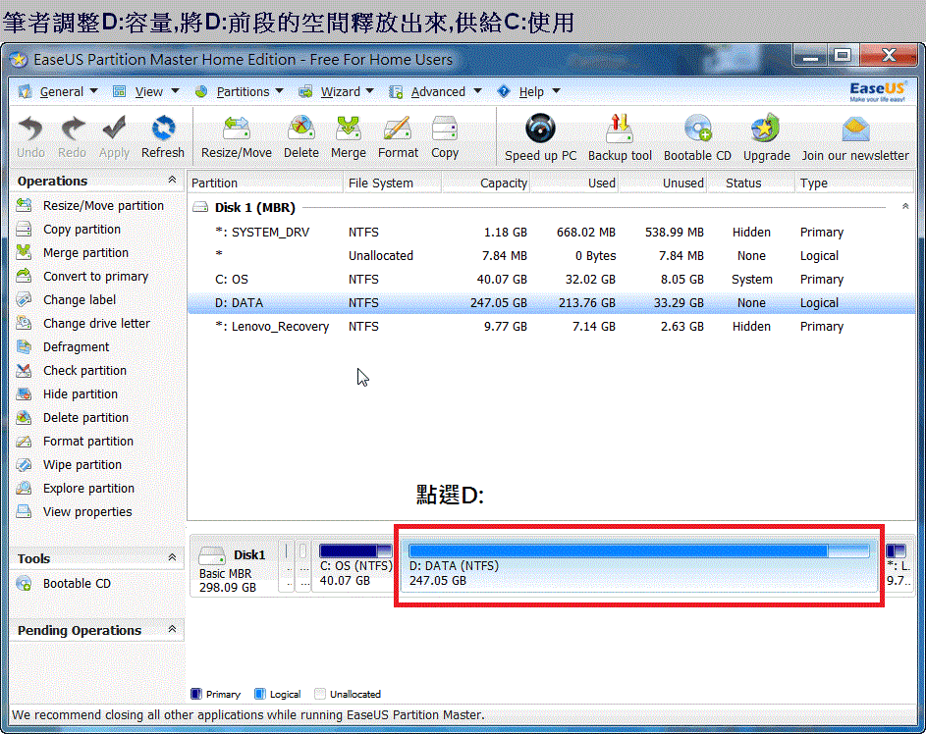Select the 7.84 MB Unallocated row

pyautogui.click(x=551, y=255)
